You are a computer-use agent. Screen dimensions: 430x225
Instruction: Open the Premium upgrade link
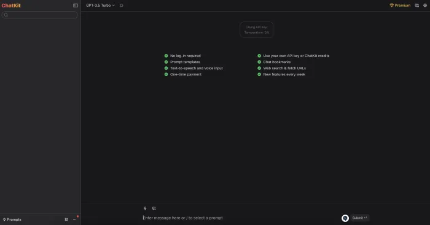click(x=400, y=5)
